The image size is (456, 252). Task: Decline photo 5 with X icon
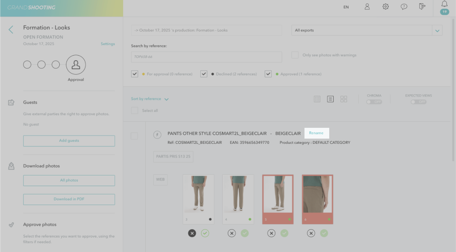tap(271, 233)
